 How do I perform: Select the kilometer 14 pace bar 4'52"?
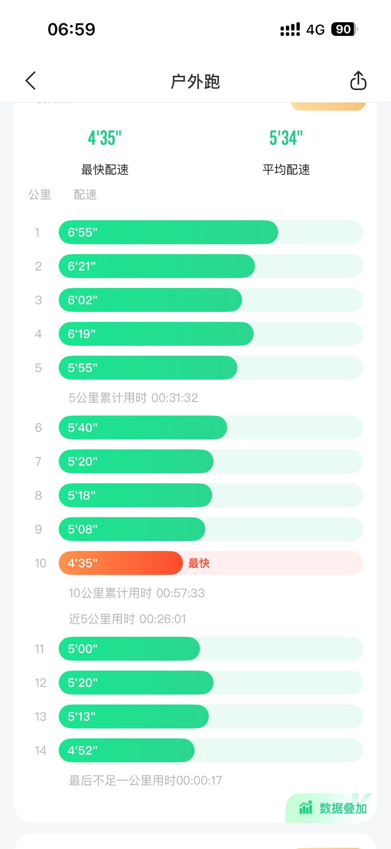click(126, 750)
